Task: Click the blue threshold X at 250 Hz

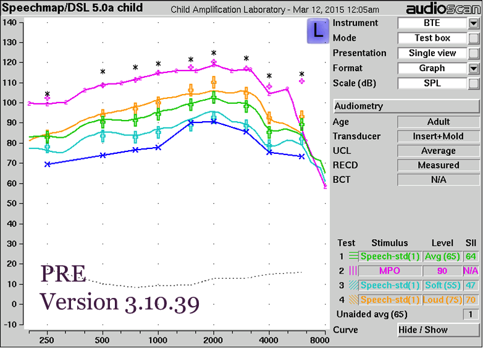Action: coord(47,164)
